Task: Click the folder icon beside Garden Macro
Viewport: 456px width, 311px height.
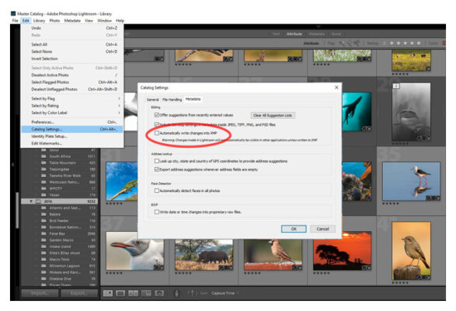Action: tap(44, 240)
